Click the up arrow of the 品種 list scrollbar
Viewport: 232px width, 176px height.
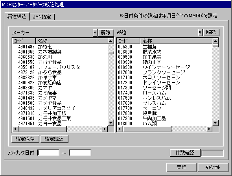215,41
